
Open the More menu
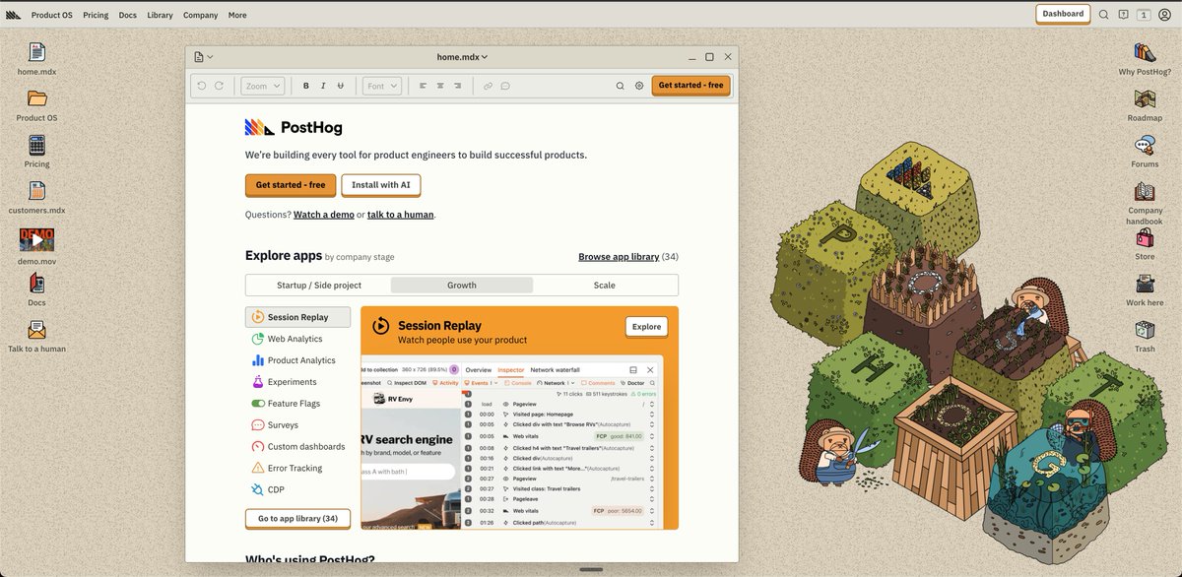pyautogui.click(x=237, y=15)
